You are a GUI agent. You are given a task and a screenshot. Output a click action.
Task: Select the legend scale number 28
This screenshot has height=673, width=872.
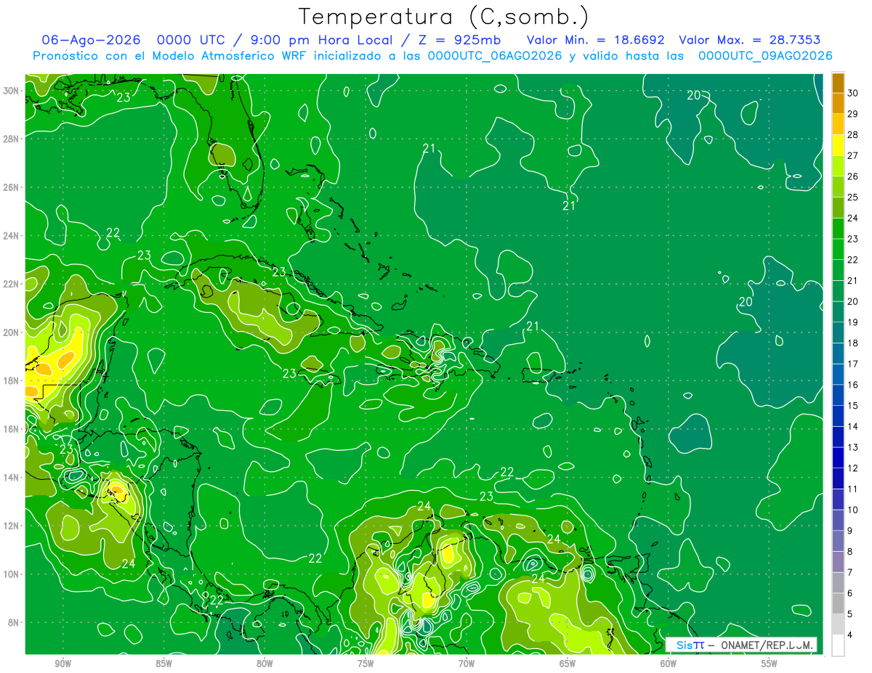tap(853, 135)
